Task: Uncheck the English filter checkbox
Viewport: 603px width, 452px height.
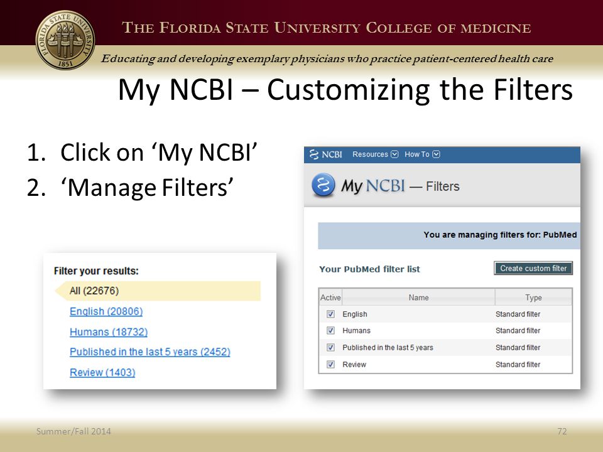Action: (330, 314)
